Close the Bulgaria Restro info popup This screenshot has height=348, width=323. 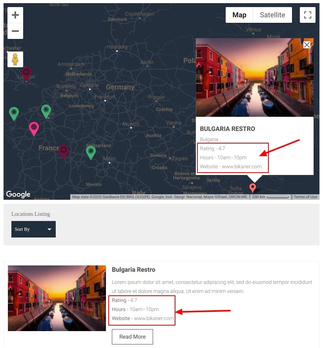(307, 45)
